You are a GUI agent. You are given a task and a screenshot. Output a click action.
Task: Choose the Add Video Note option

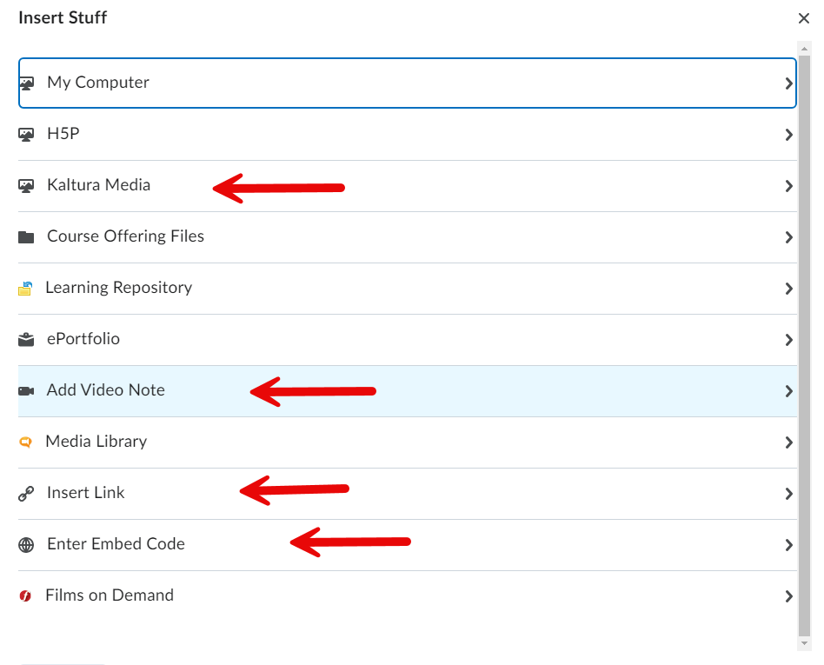tap(105, 390)
